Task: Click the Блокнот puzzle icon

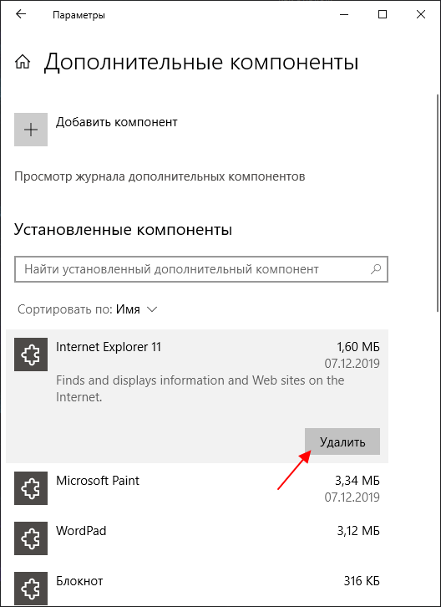Action: pyautogui.click(x=31, y=589)
